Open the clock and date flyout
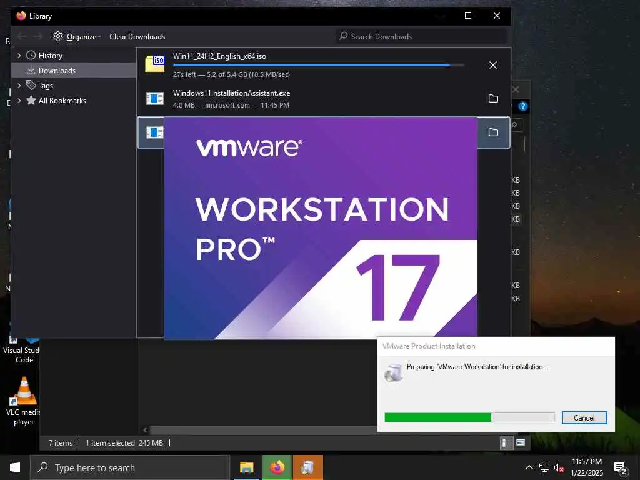This screenshot has width=640, height=480. coord(586,467)
